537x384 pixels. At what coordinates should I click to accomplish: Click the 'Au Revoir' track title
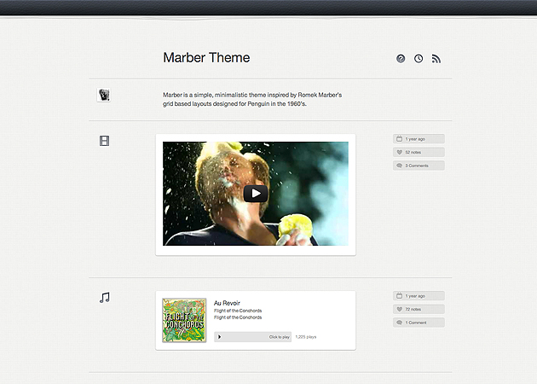[x=227, y=303]
